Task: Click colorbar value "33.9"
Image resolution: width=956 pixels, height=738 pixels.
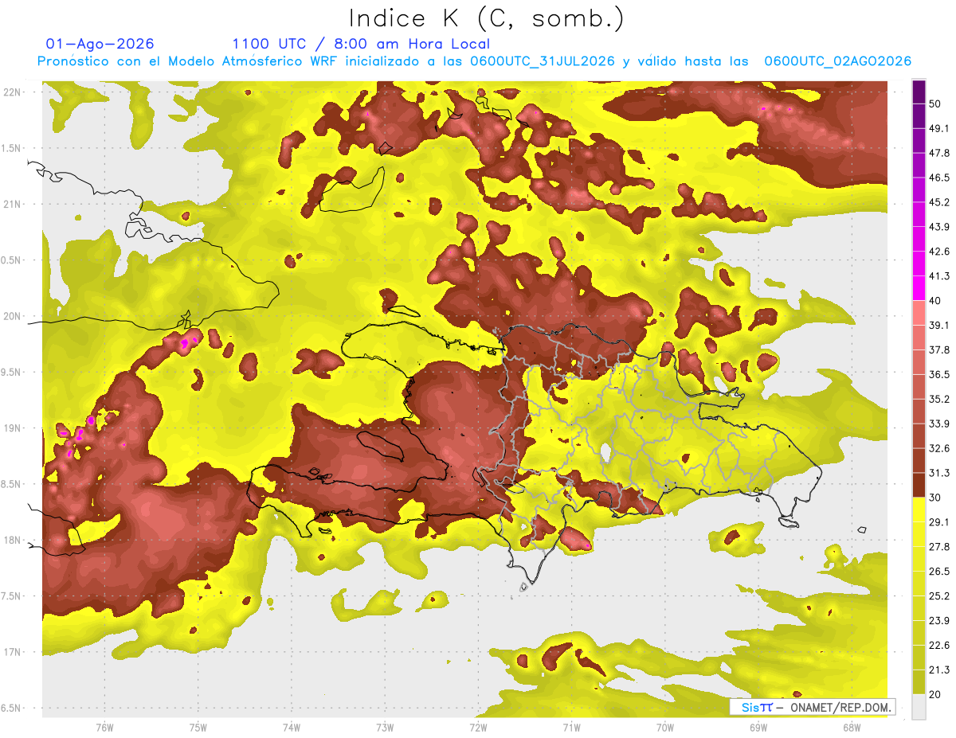Action: pos(938,424)
